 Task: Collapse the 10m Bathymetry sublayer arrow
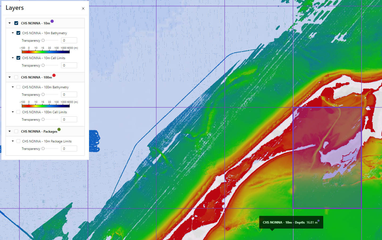(12, 33)
